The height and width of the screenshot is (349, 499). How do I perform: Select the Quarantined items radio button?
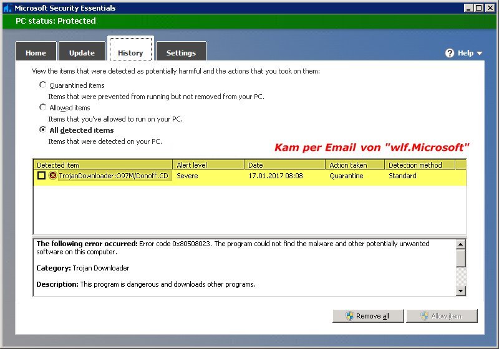[42, 85]
